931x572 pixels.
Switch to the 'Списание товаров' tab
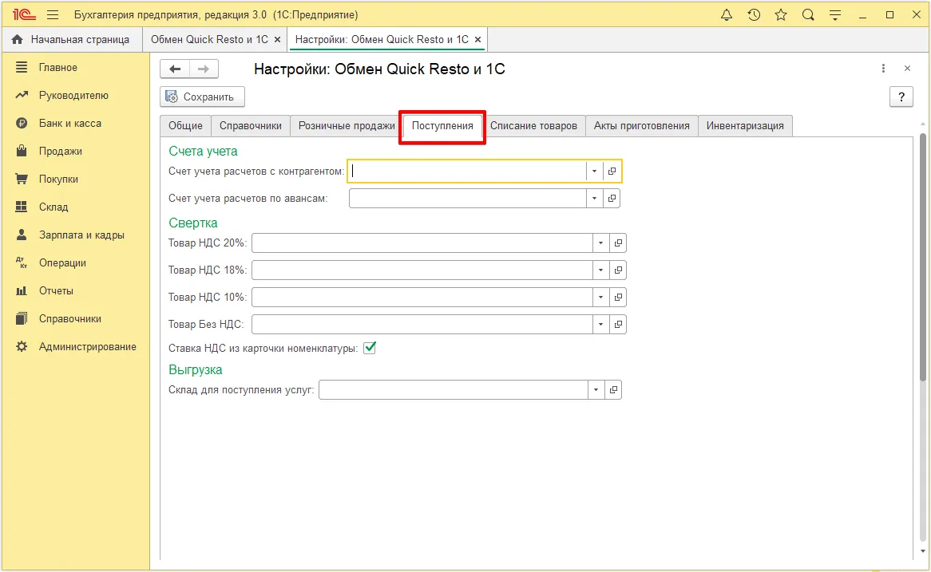[x=534, y=126]
